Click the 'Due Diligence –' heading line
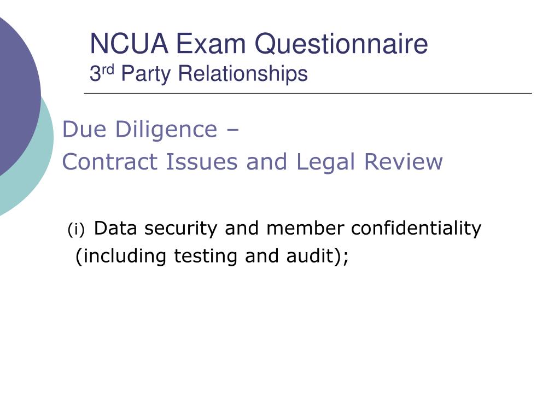Viewport: 560px width, 420px height. point(150,129)
